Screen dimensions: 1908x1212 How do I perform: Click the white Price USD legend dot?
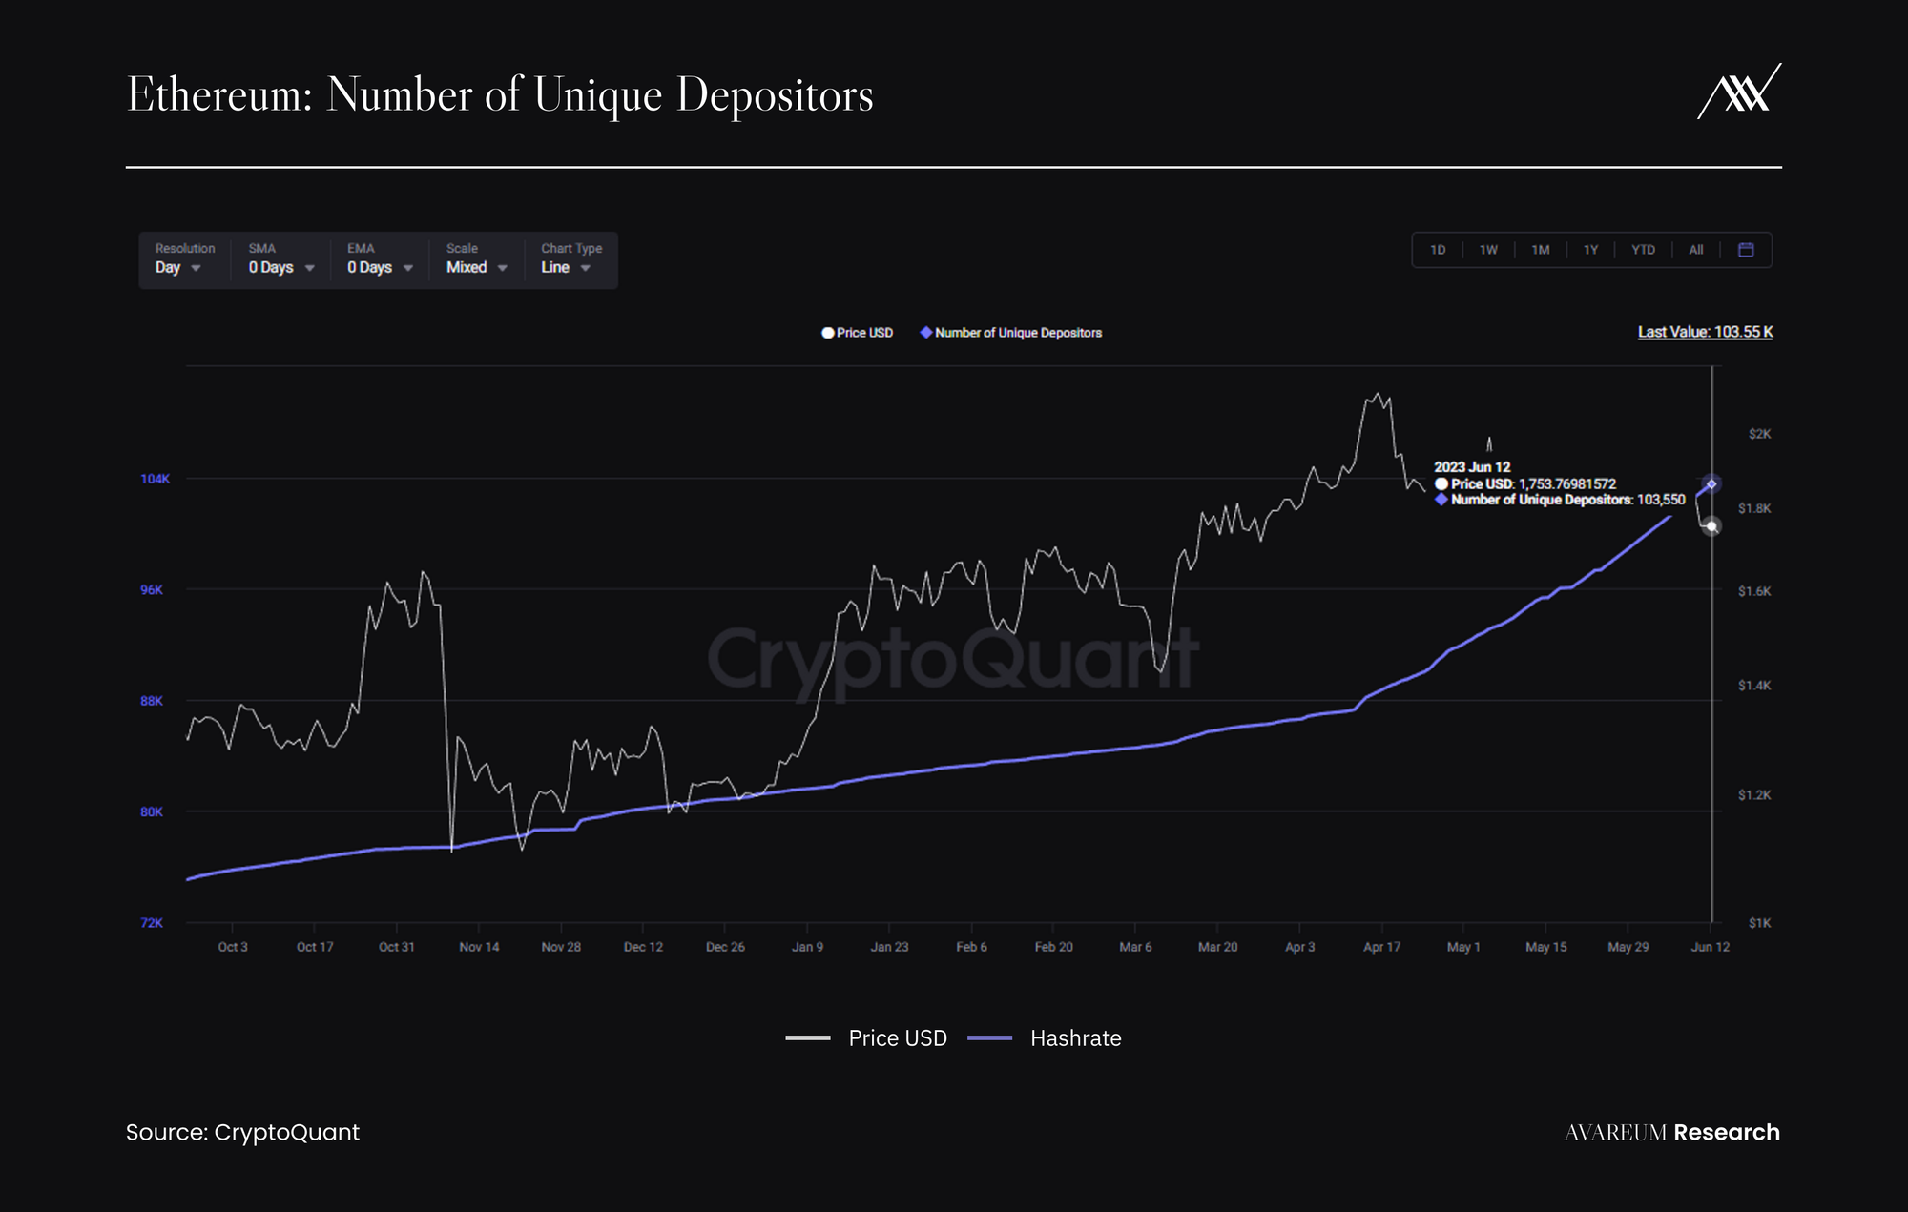pyautogui.click(x=827, y=333)
